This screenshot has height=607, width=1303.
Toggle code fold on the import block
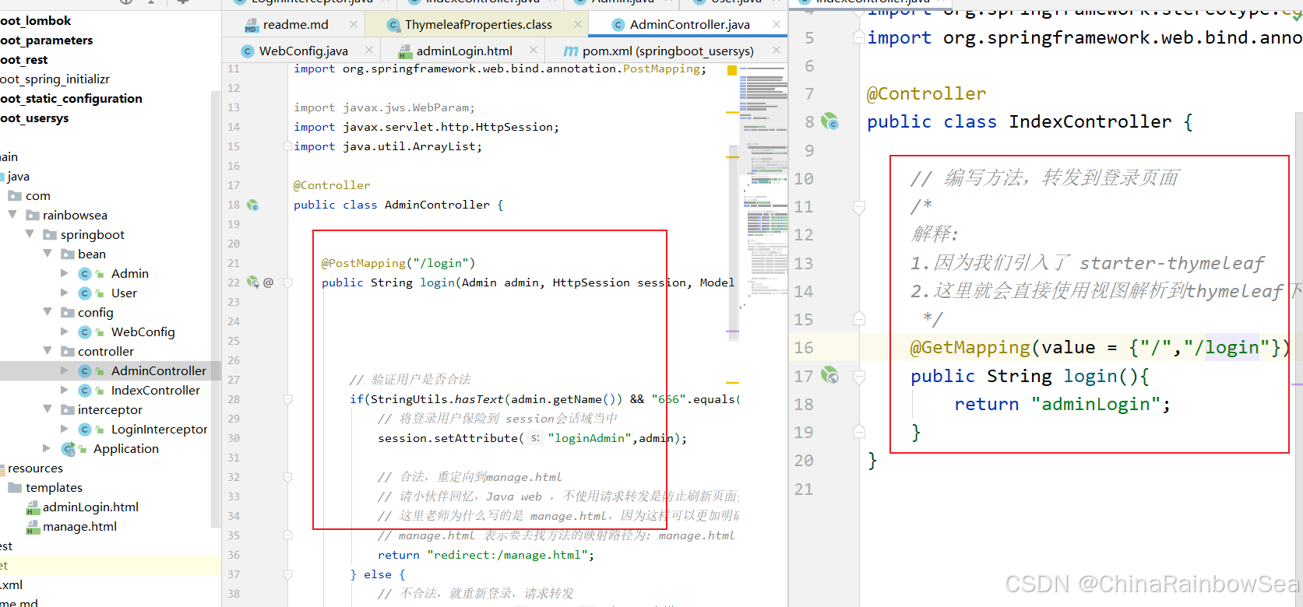pyautogui.click(x=287, y=146)
